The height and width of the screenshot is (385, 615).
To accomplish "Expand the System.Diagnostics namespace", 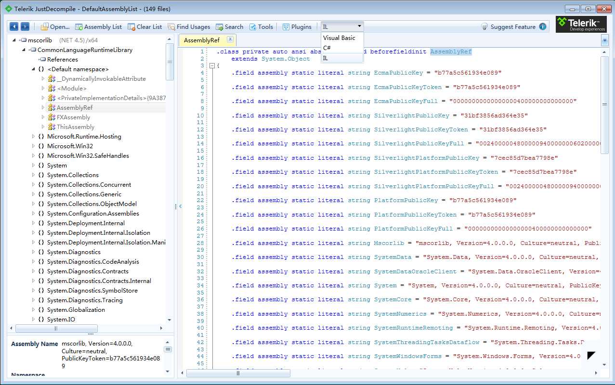I will coord(33,252).
